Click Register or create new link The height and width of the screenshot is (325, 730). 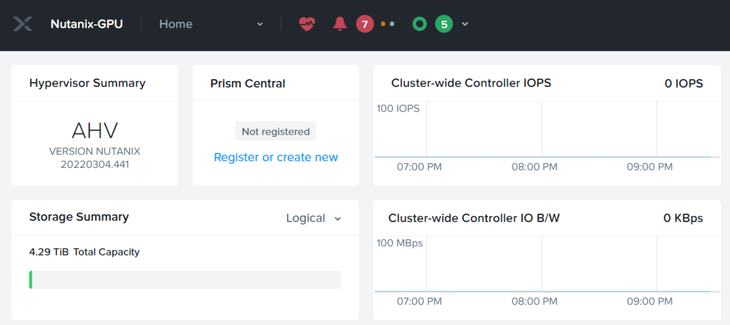coord(276,157)
